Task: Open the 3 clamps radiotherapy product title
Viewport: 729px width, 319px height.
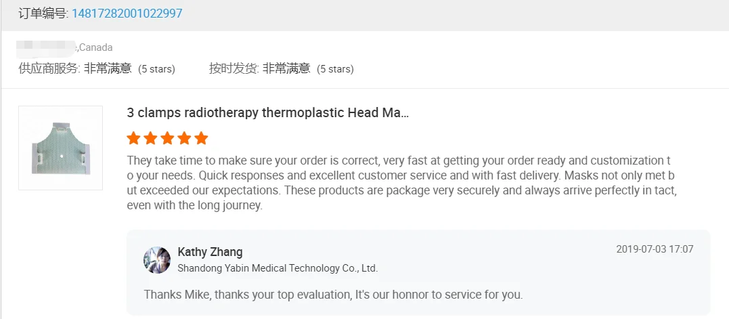Action: point(267,113)
